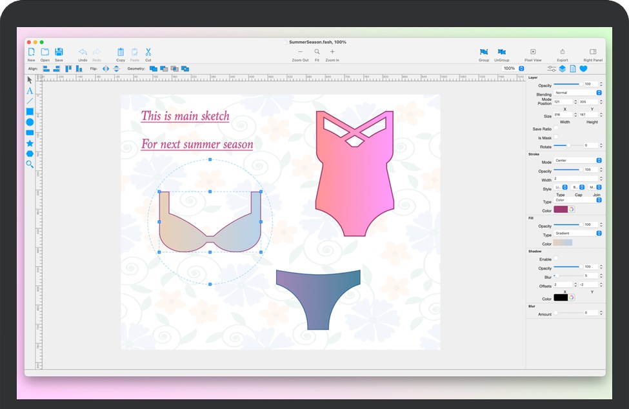Viewport: 629px width, 409px height.
Task: Enable the Save Ratio checkbox
Action: coord(556,128)
